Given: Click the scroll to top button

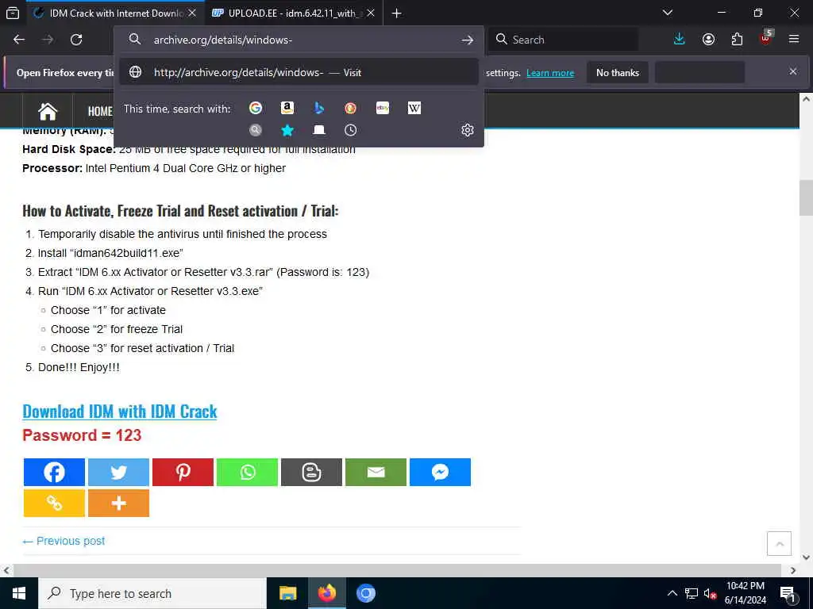Looking at the screenshot, I should tap(779, 543).
